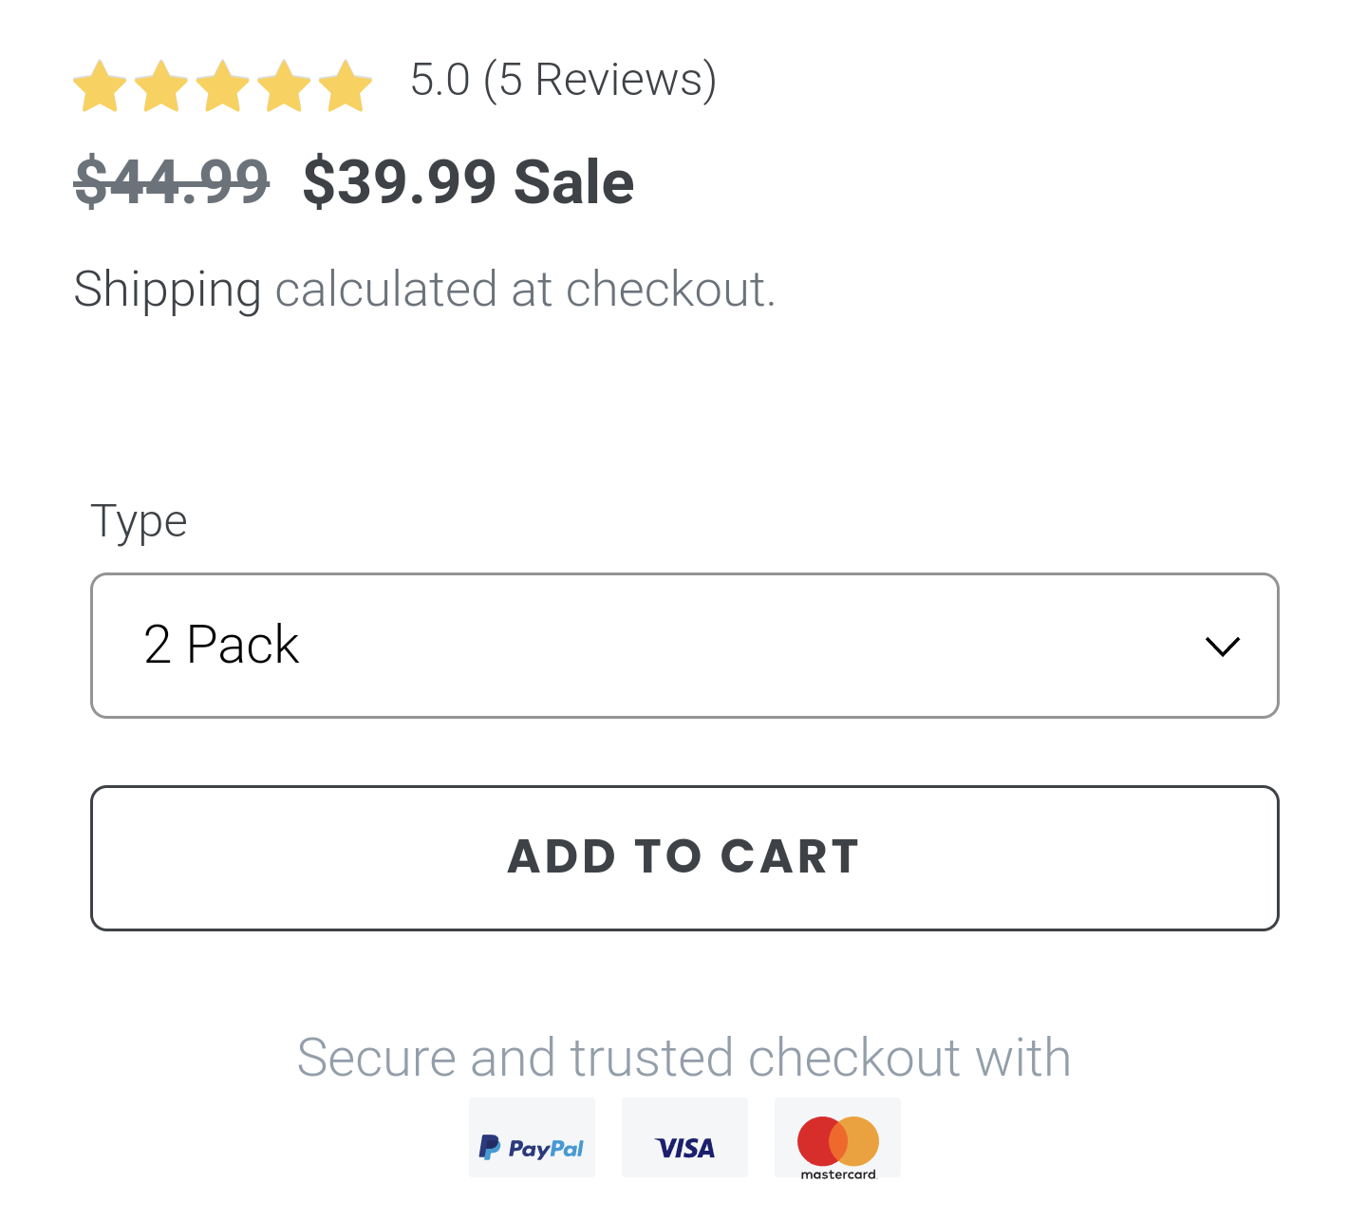Click the 5.0 (5 Reviews) text
The height and width of the screenshot is (1220, 1367).
[563, 80]
